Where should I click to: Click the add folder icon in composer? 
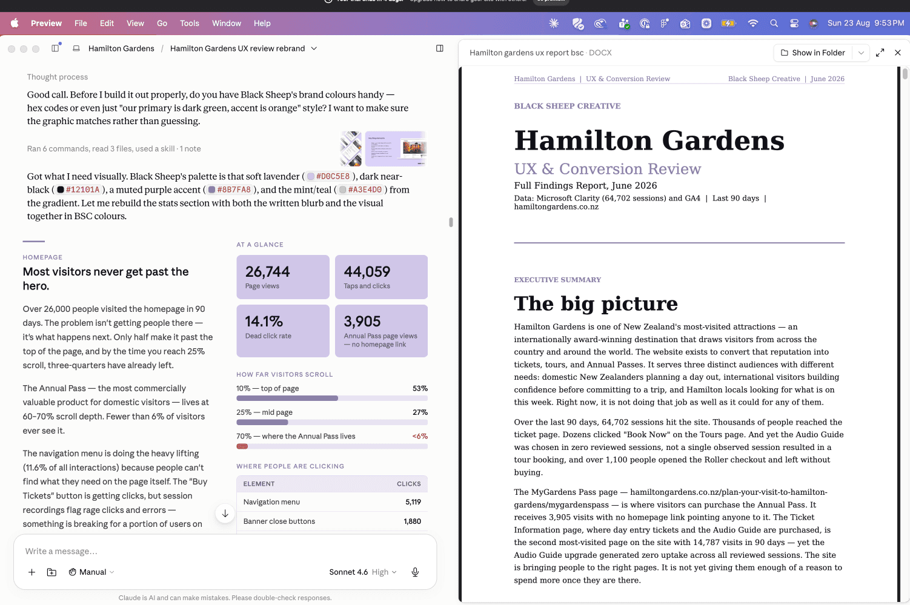coord(52,572)
